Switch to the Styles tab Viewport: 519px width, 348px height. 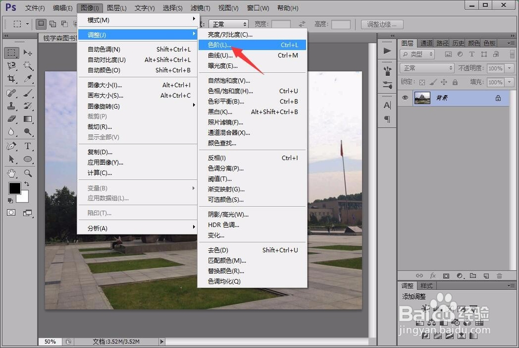tap(426, 286)
